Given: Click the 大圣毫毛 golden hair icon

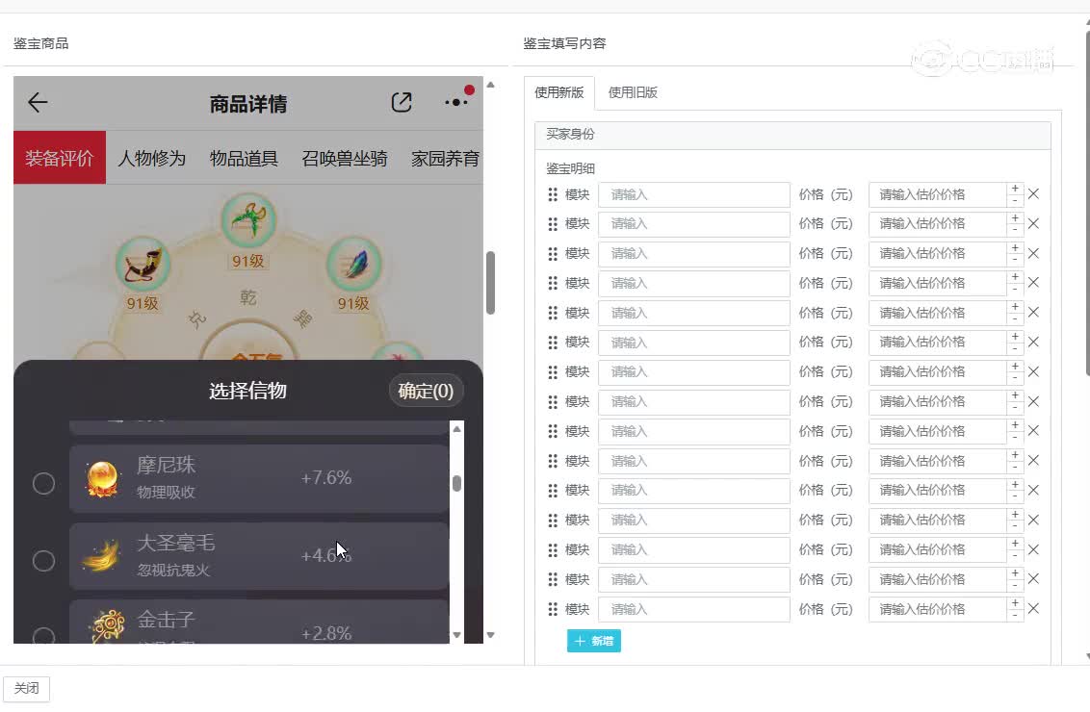Looking at the screenshot, I should pos(102,556).
